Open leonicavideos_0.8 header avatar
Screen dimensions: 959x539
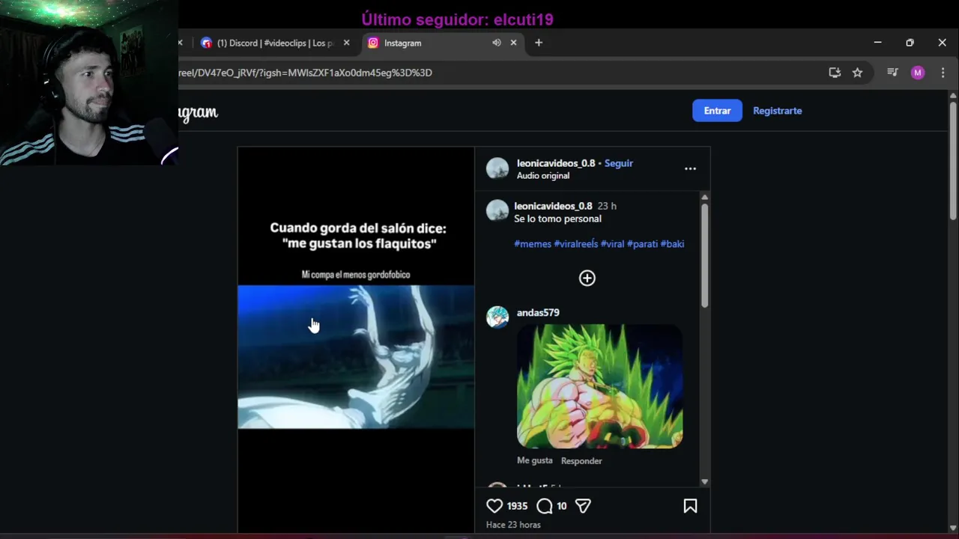[x=497, y=168]
